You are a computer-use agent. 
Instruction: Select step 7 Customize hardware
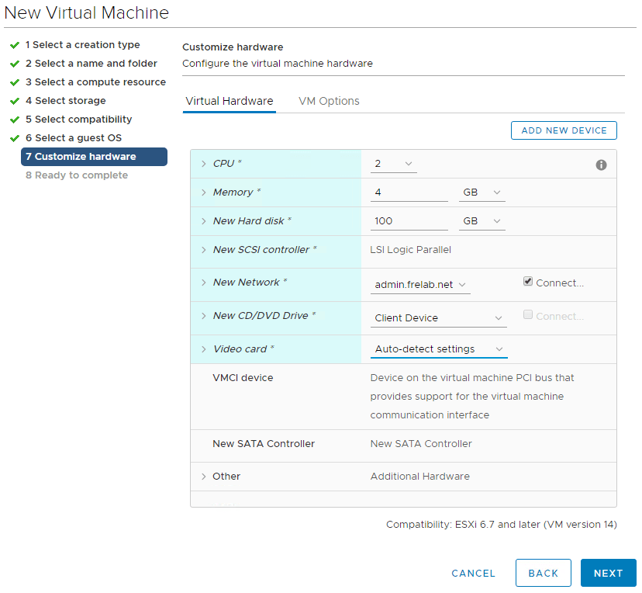(x=94, y=157)
